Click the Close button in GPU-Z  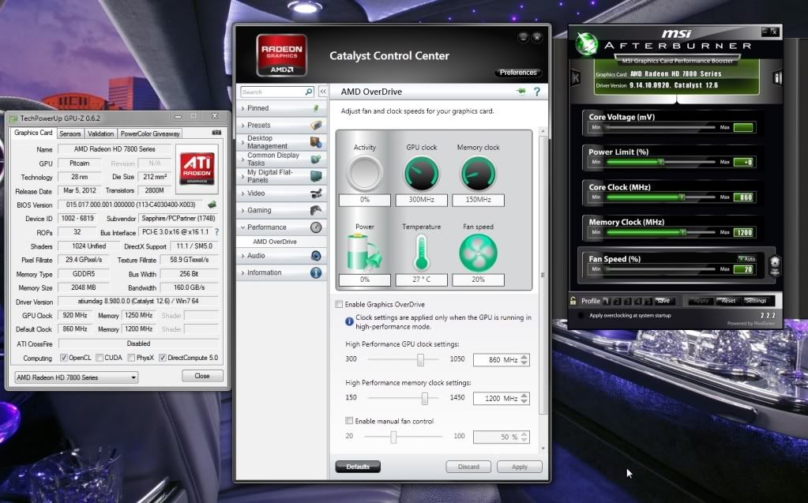click(202, 376)
